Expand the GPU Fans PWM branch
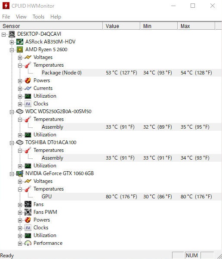Viewport: 222px width, 259px height. click(20, 213)
